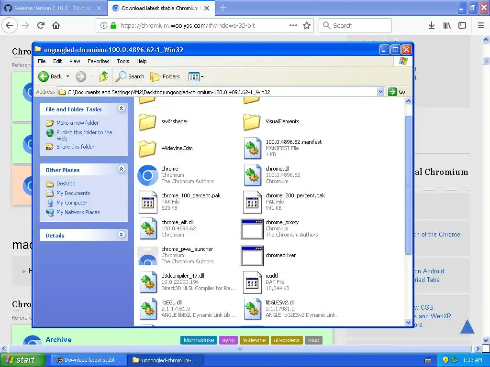Open the Tools menu
Viewport: 490px width, 367px height.
123,61
